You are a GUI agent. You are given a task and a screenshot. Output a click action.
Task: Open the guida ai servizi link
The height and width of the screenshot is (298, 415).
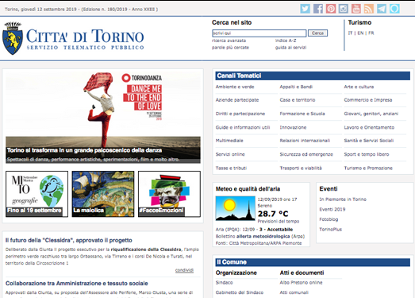(x=290, y=48)
